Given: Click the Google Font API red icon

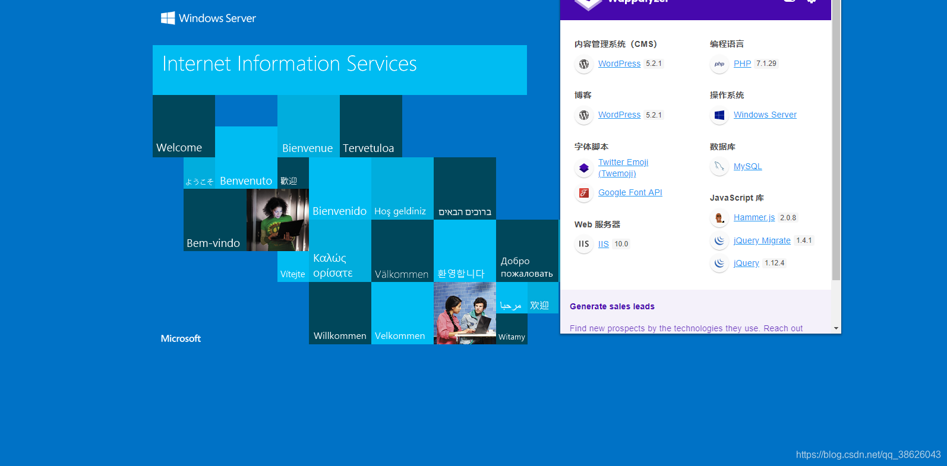Looking at the screenshot, I should (584, 193).
